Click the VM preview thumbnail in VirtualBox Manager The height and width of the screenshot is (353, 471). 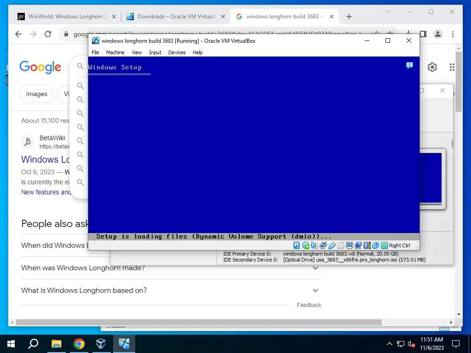(431, 179)
